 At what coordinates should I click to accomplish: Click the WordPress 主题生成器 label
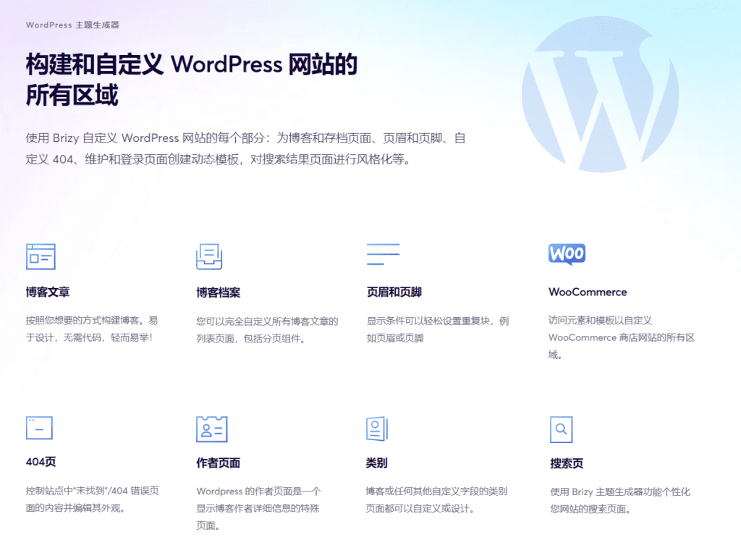coord(72,25)
